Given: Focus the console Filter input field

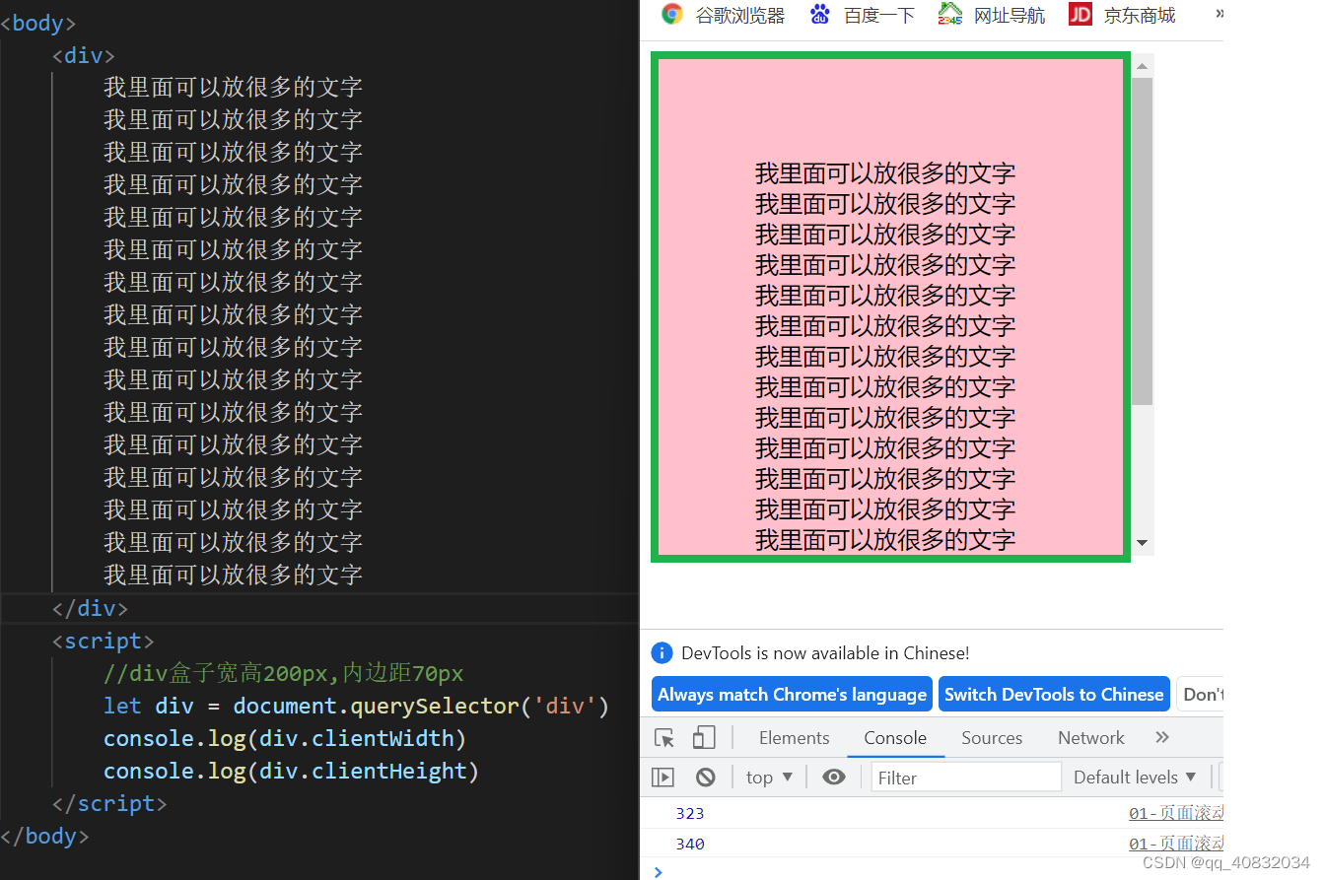Looking at the screenshot, I should pyautogui.click(x=966, y=778).
